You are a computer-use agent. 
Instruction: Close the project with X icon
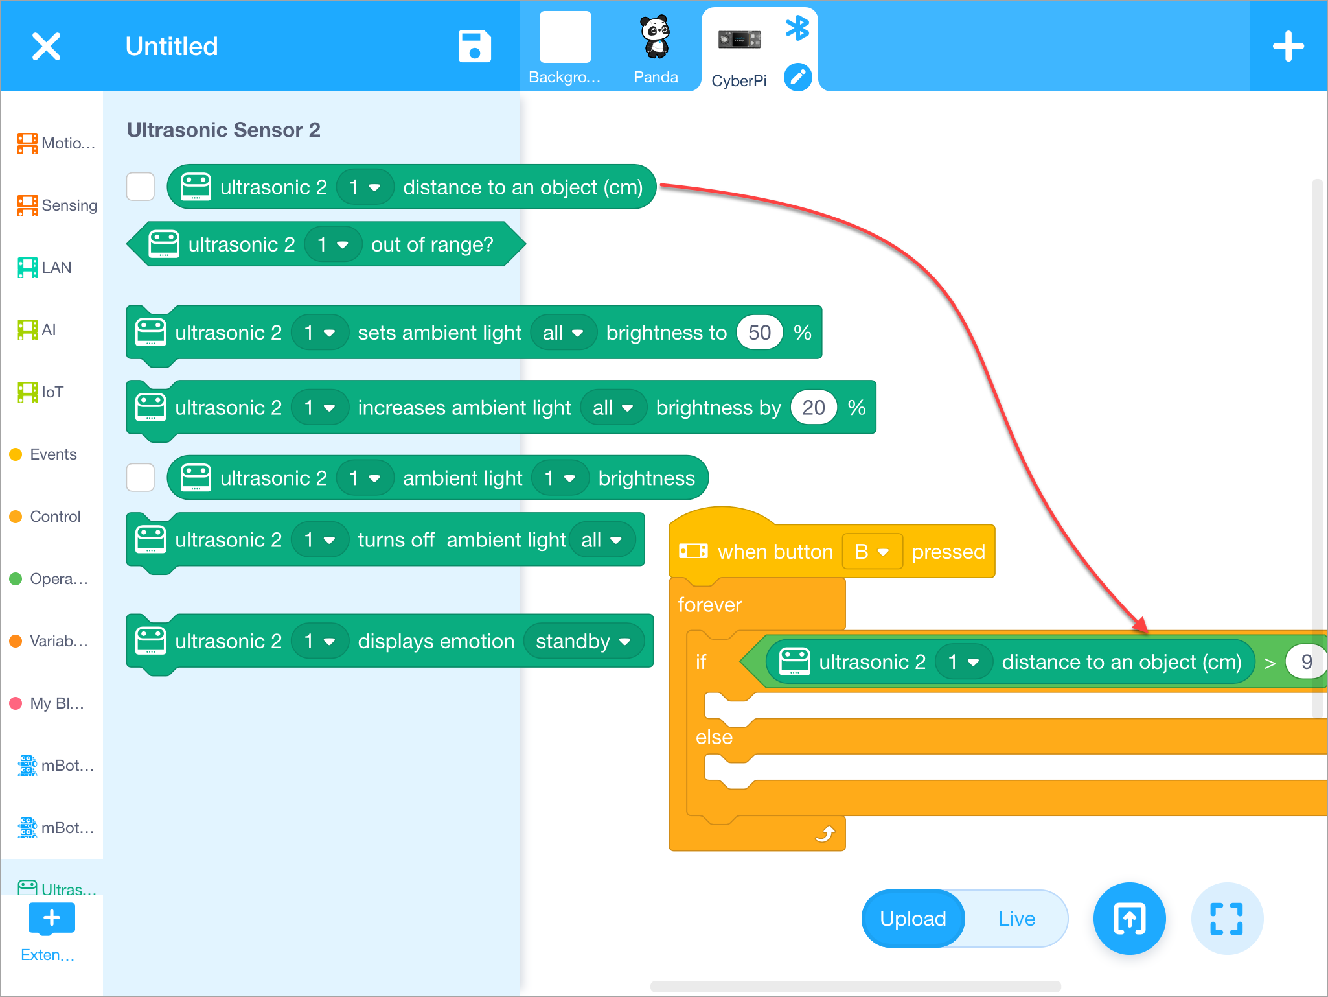[46, 47]
